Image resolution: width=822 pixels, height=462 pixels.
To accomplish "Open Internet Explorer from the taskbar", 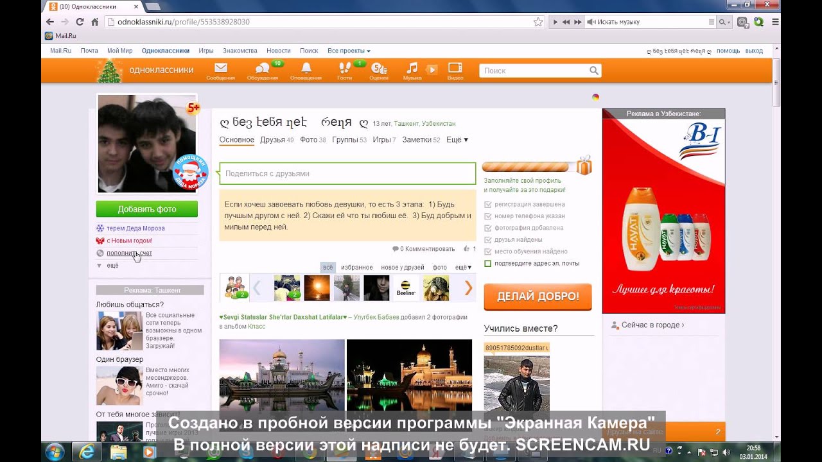I will click(86, 452).
